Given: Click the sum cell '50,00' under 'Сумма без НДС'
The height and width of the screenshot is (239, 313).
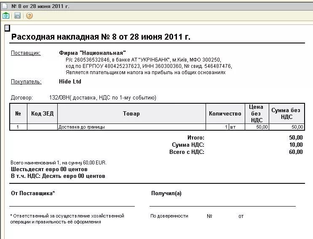Looking at the screenshot, I should [286, 127].
